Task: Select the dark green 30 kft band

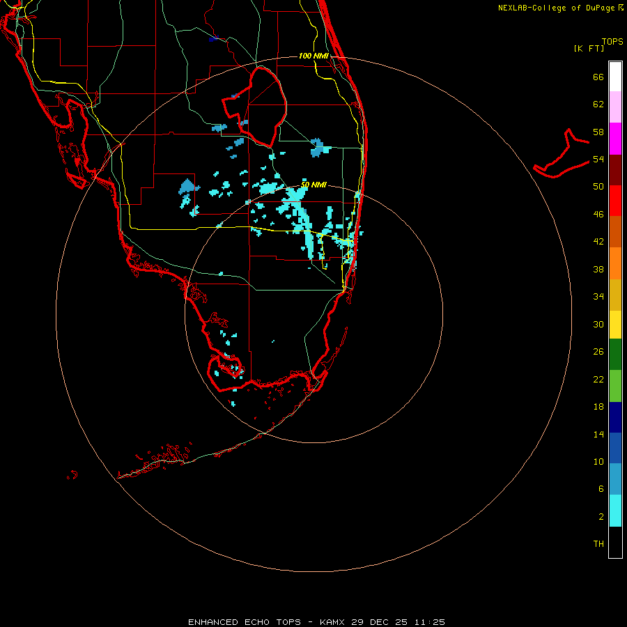Action: click(x=615, y=355)
